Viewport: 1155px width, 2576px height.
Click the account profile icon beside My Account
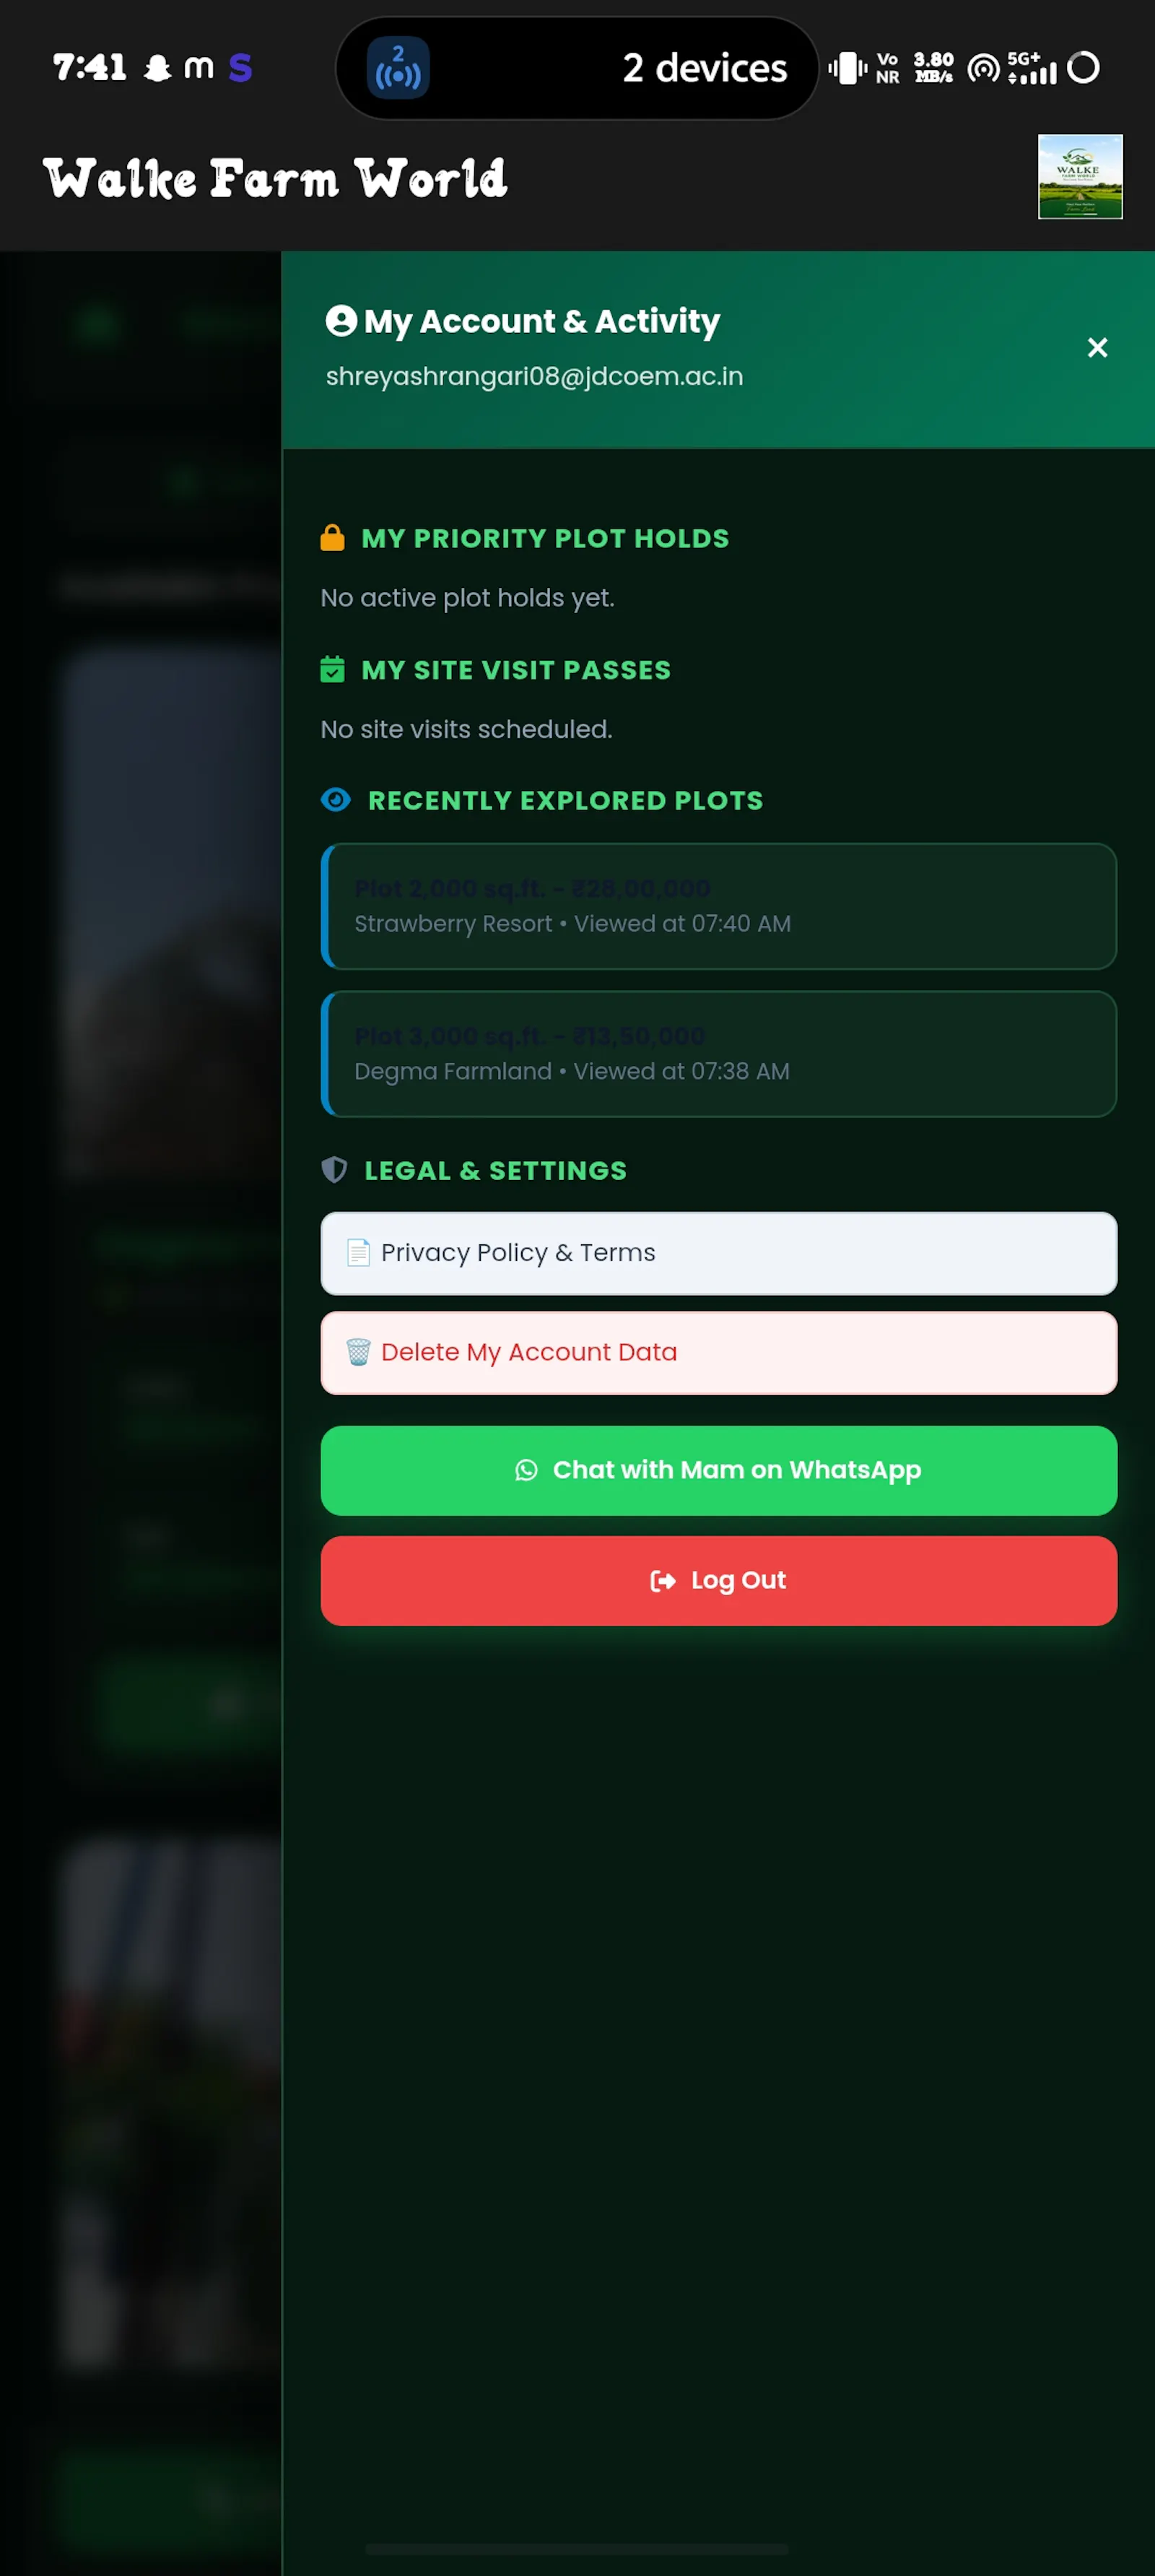click(341, 321)
